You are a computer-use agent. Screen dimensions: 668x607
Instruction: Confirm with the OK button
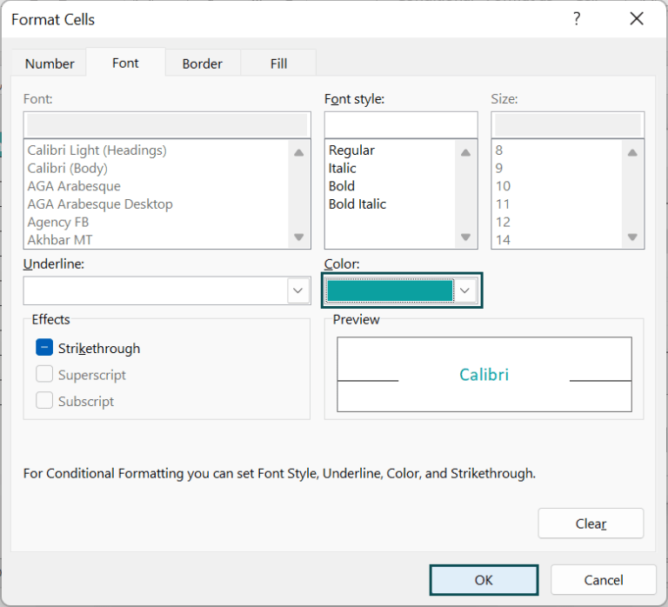[x=484, y=580]
